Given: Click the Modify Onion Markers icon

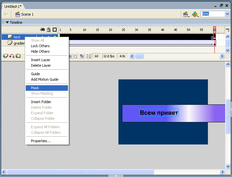Looking at the screenshot, I should coord(89,56).
